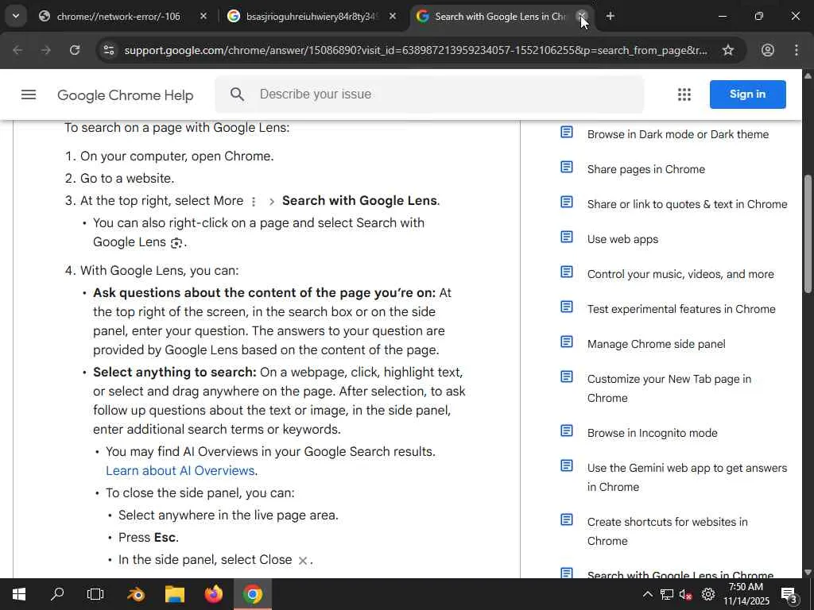
Task: Open Test experimental features in Chrome article
Action: [x=681, y=309]
